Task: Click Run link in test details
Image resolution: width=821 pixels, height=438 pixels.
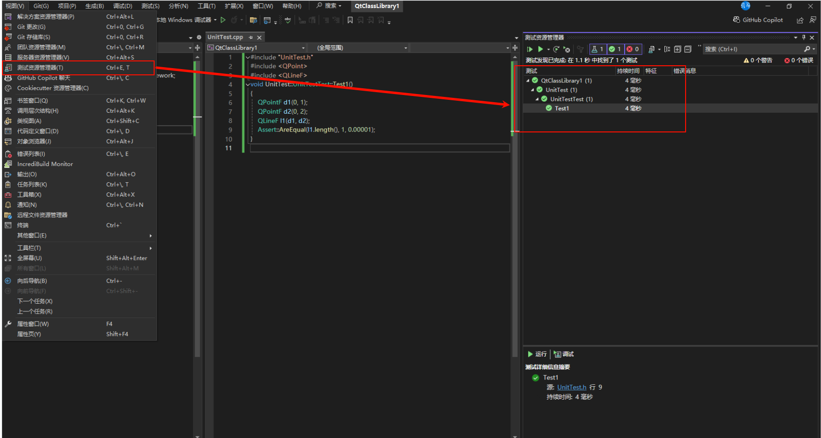Action: click(x=537, y=354)
